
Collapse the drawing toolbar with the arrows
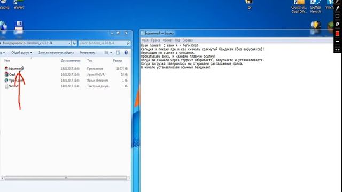click(x=337, y=50)
